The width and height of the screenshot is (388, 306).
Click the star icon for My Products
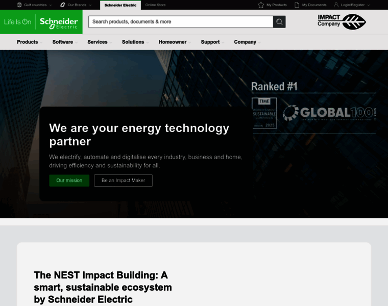coord(261,5)
